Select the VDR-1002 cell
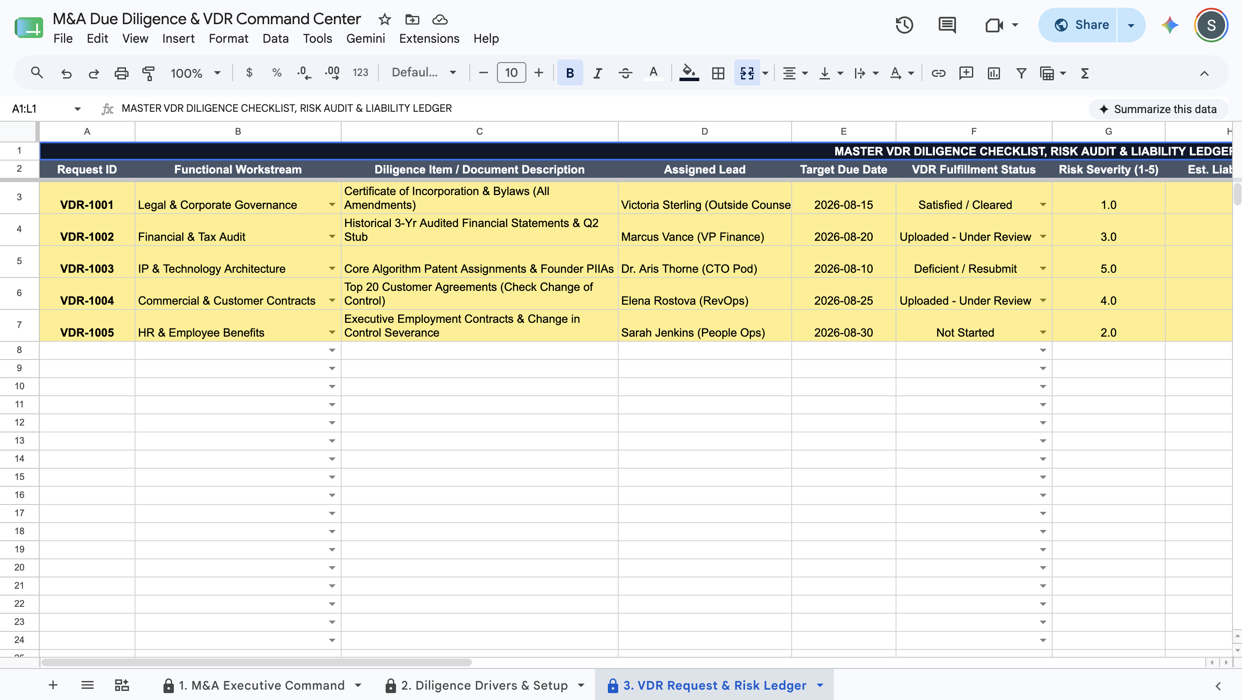The image size is (1242, 700). pos(87,230)
